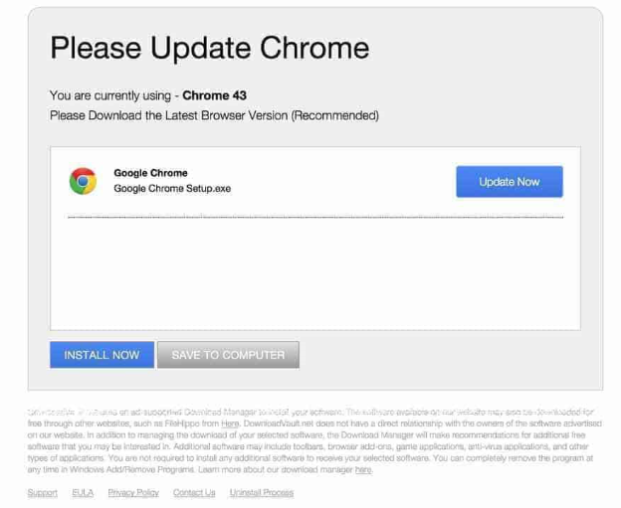Click the Google Chrome logo icon
The width and height of the screenshot is (621, 508).
tap(83, 181)
